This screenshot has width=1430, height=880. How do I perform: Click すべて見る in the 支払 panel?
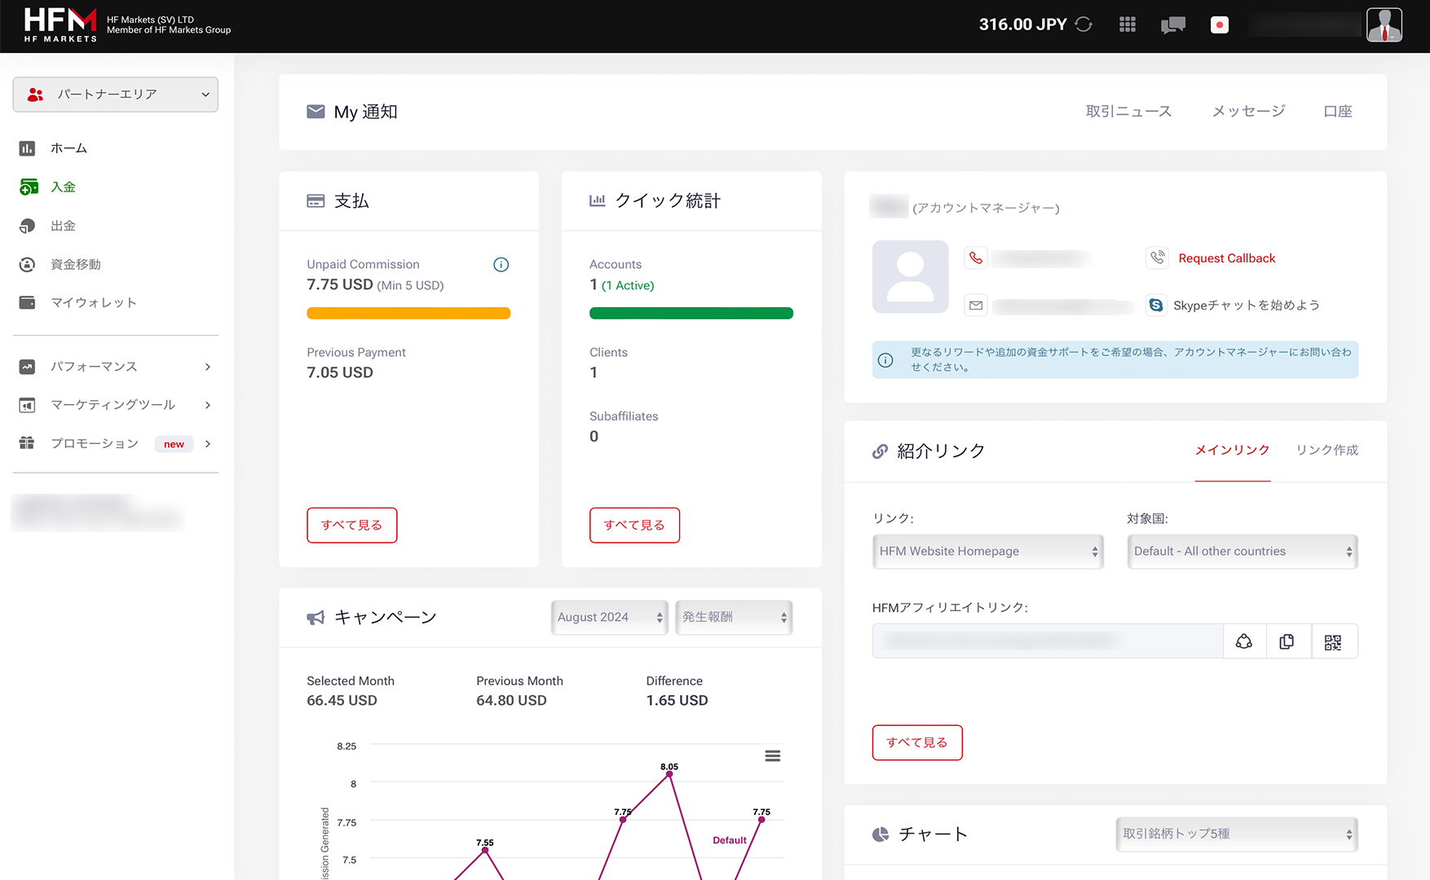pos(351,526)
